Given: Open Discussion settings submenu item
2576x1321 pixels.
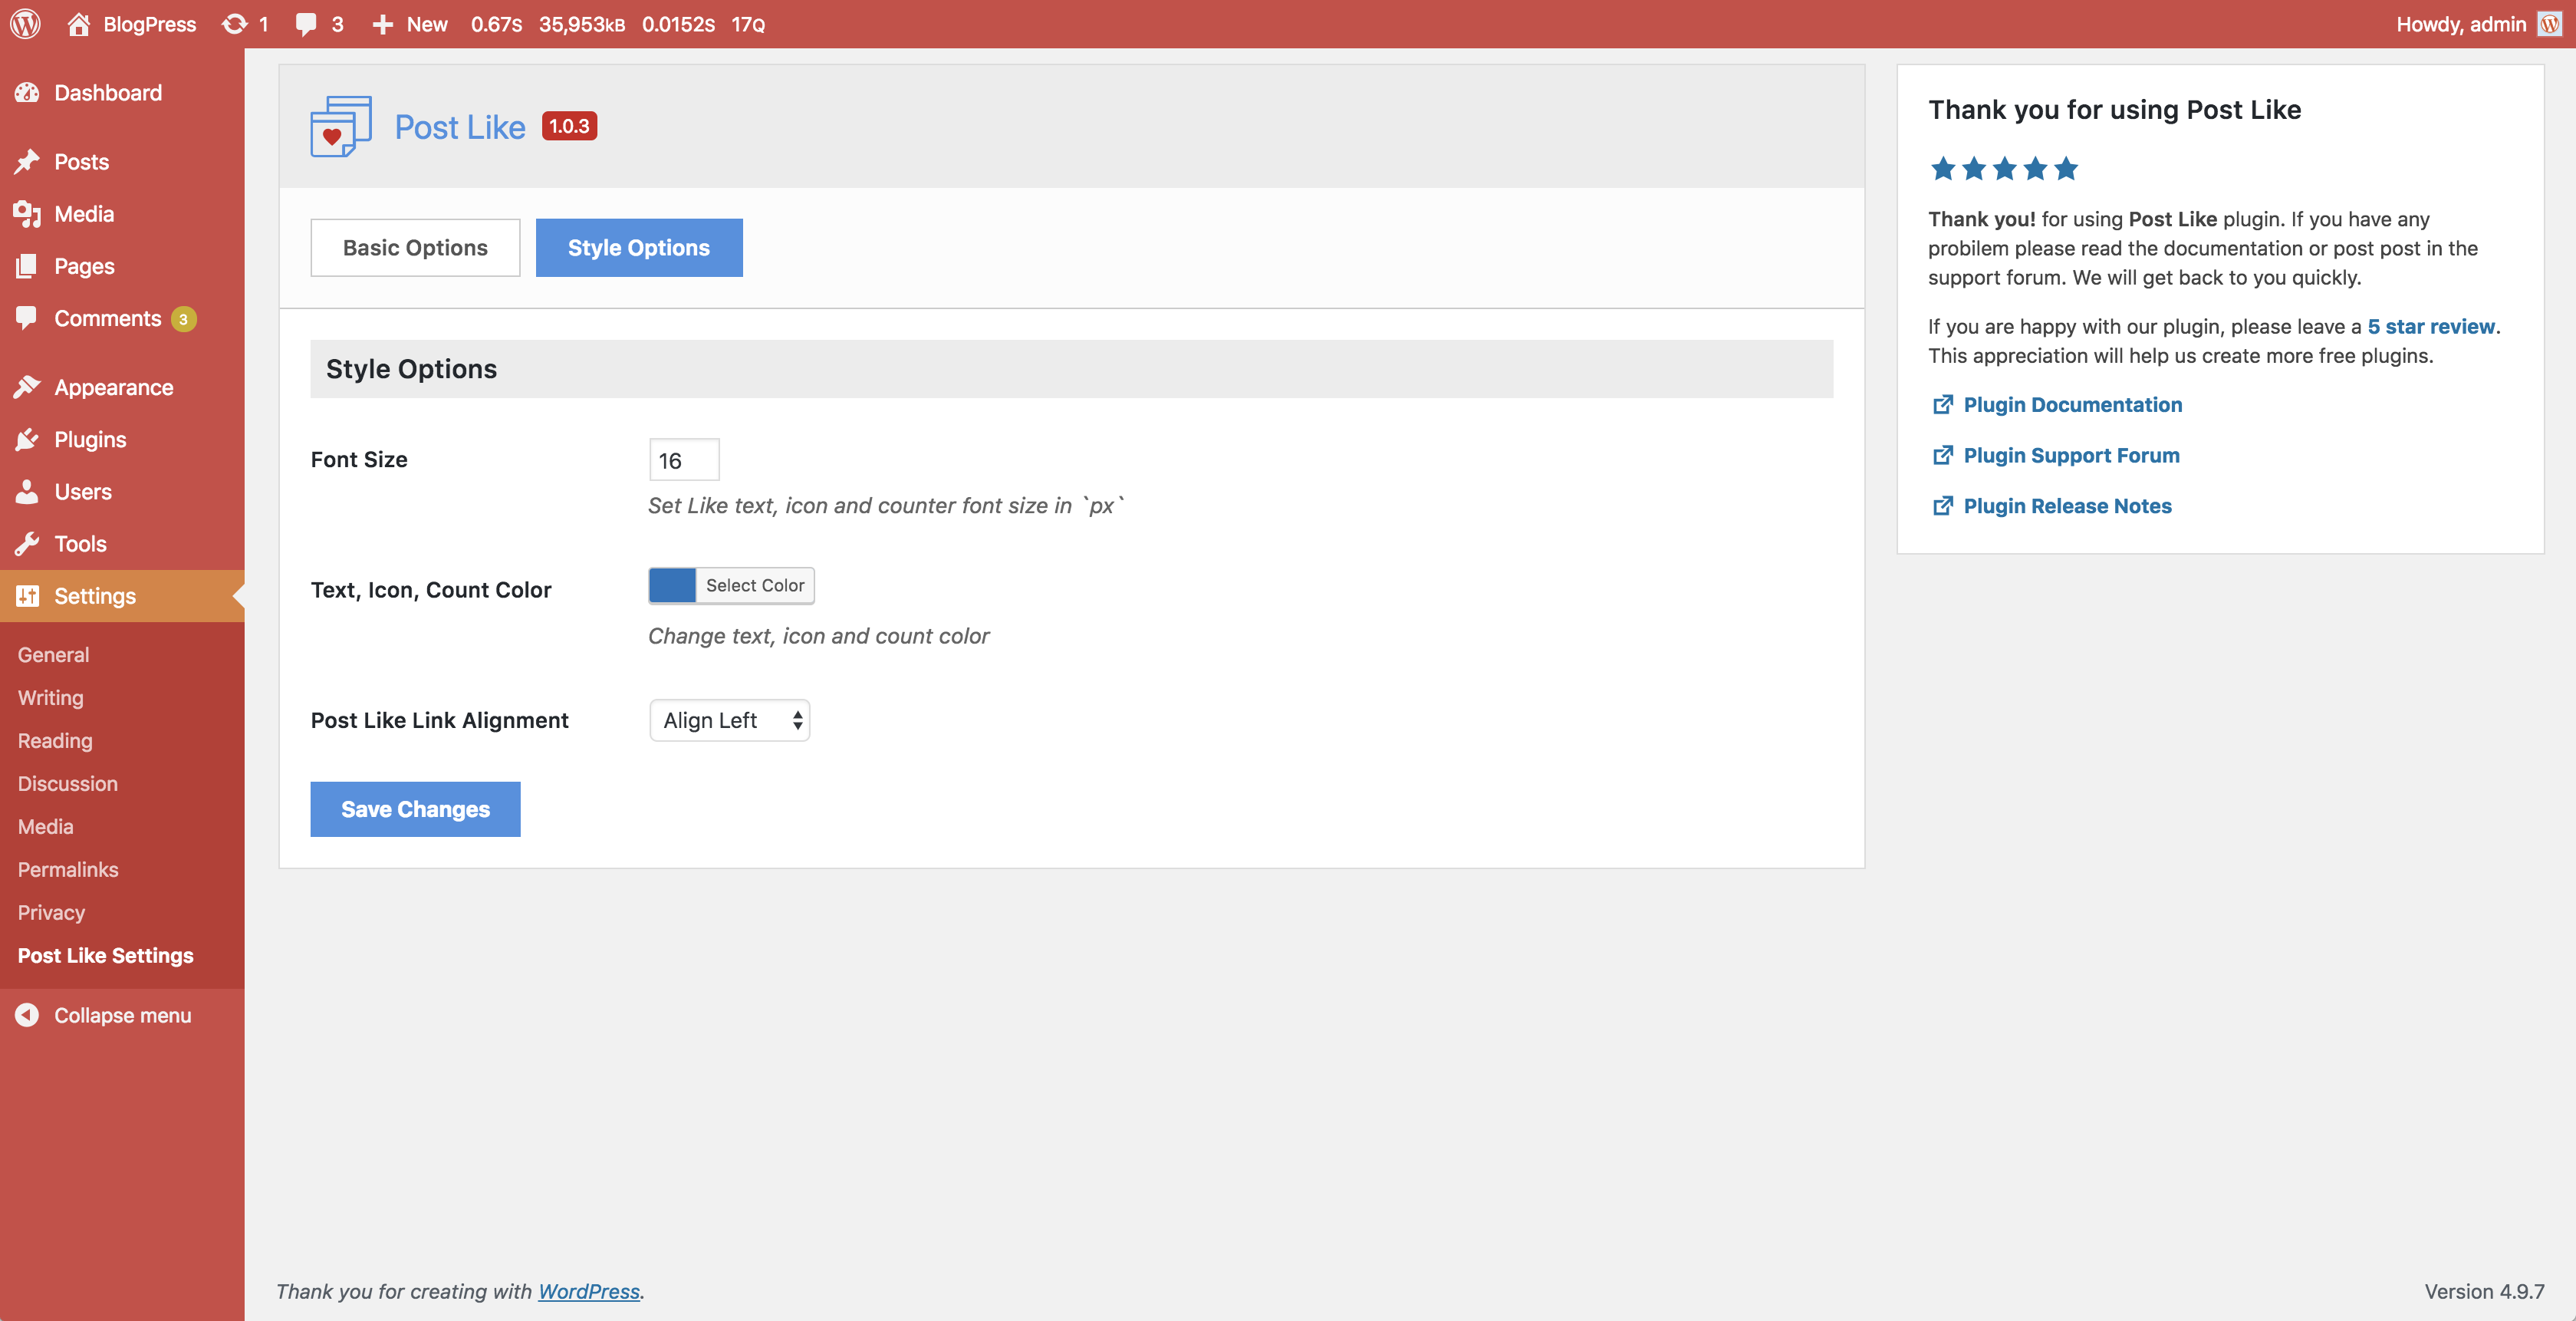Looking at the screenshot, I should click(x=68, y=784).
